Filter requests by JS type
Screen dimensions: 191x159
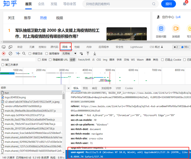coord(93,60)
